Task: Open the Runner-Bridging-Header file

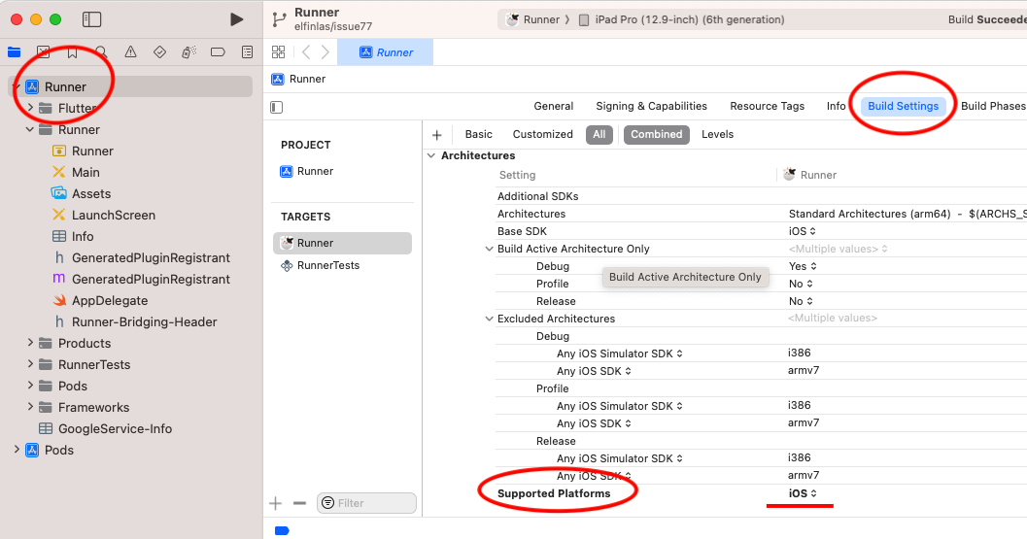Action: click(134, 322)
